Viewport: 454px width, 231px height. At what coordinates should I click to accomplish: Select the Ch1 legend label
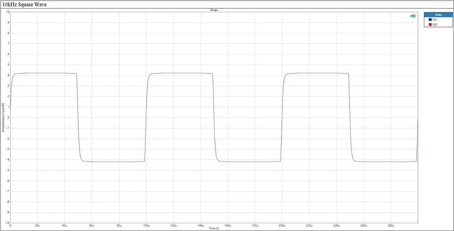[x=435, y=19]
